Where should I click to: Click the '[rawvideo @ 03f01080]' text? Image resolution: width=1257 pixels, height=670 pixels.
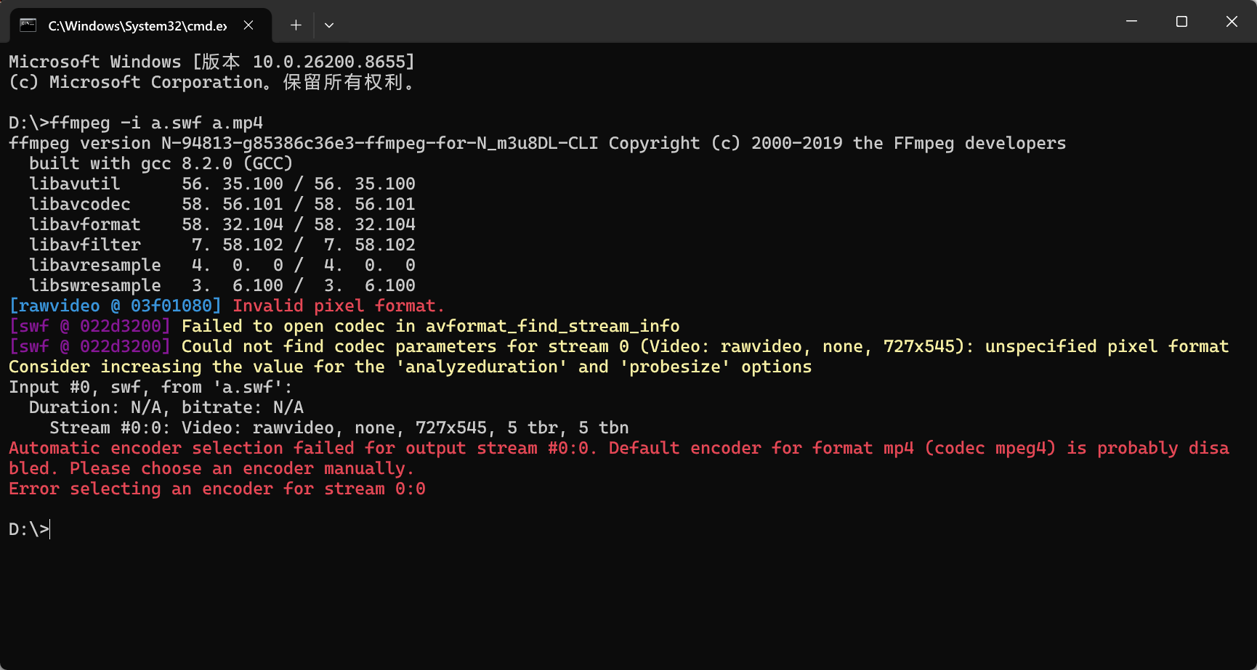[115, 306]
